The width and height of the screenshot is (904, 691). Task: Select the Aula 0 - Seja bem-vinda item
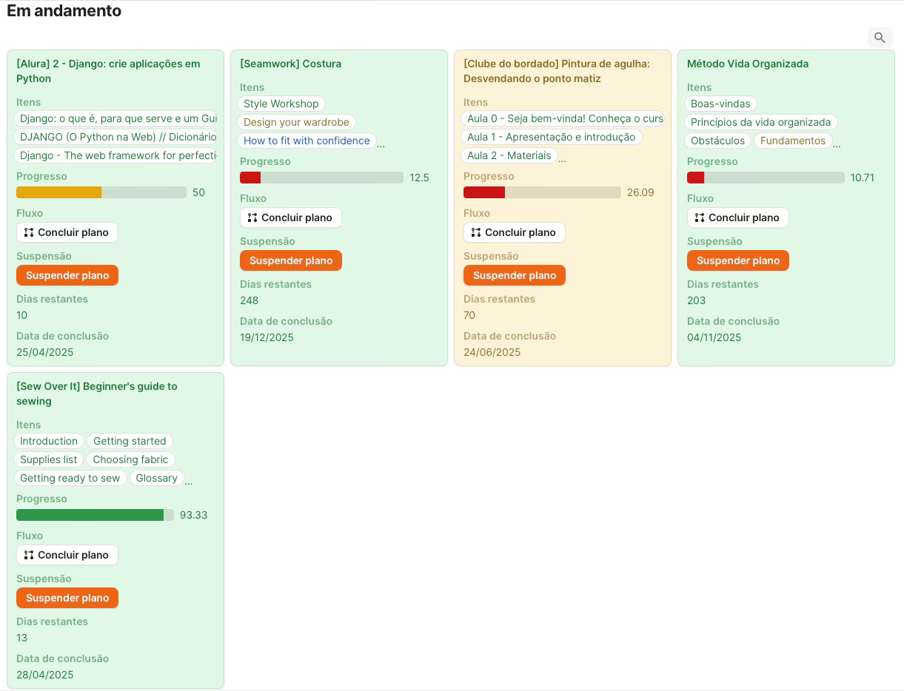[x=563, y=118]
